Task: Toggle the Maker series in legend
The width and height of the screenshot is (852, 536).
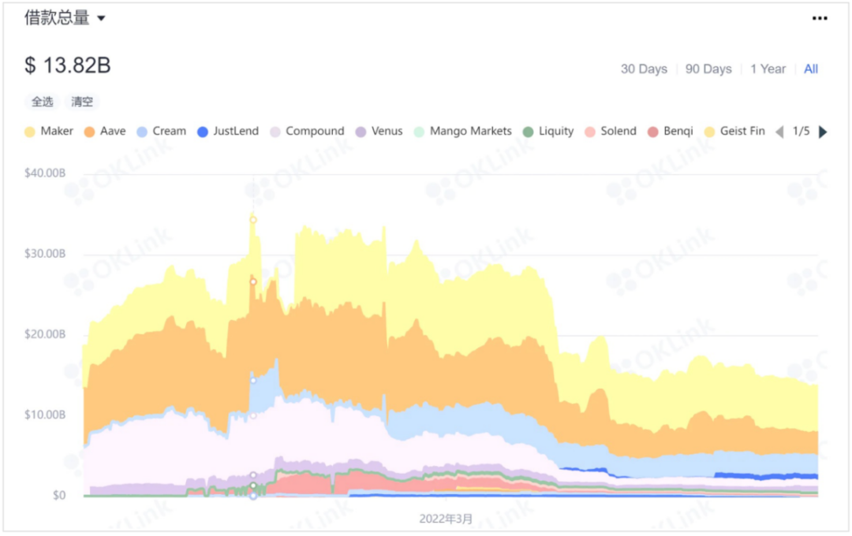Action: click(49, 132)
